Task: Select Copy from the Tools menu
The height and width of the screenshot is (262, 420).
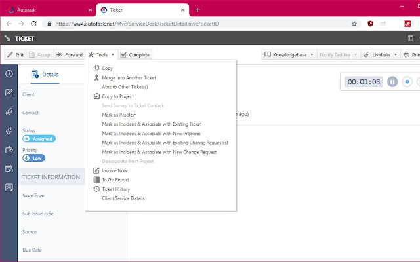Action: click(x=107, y=68)
